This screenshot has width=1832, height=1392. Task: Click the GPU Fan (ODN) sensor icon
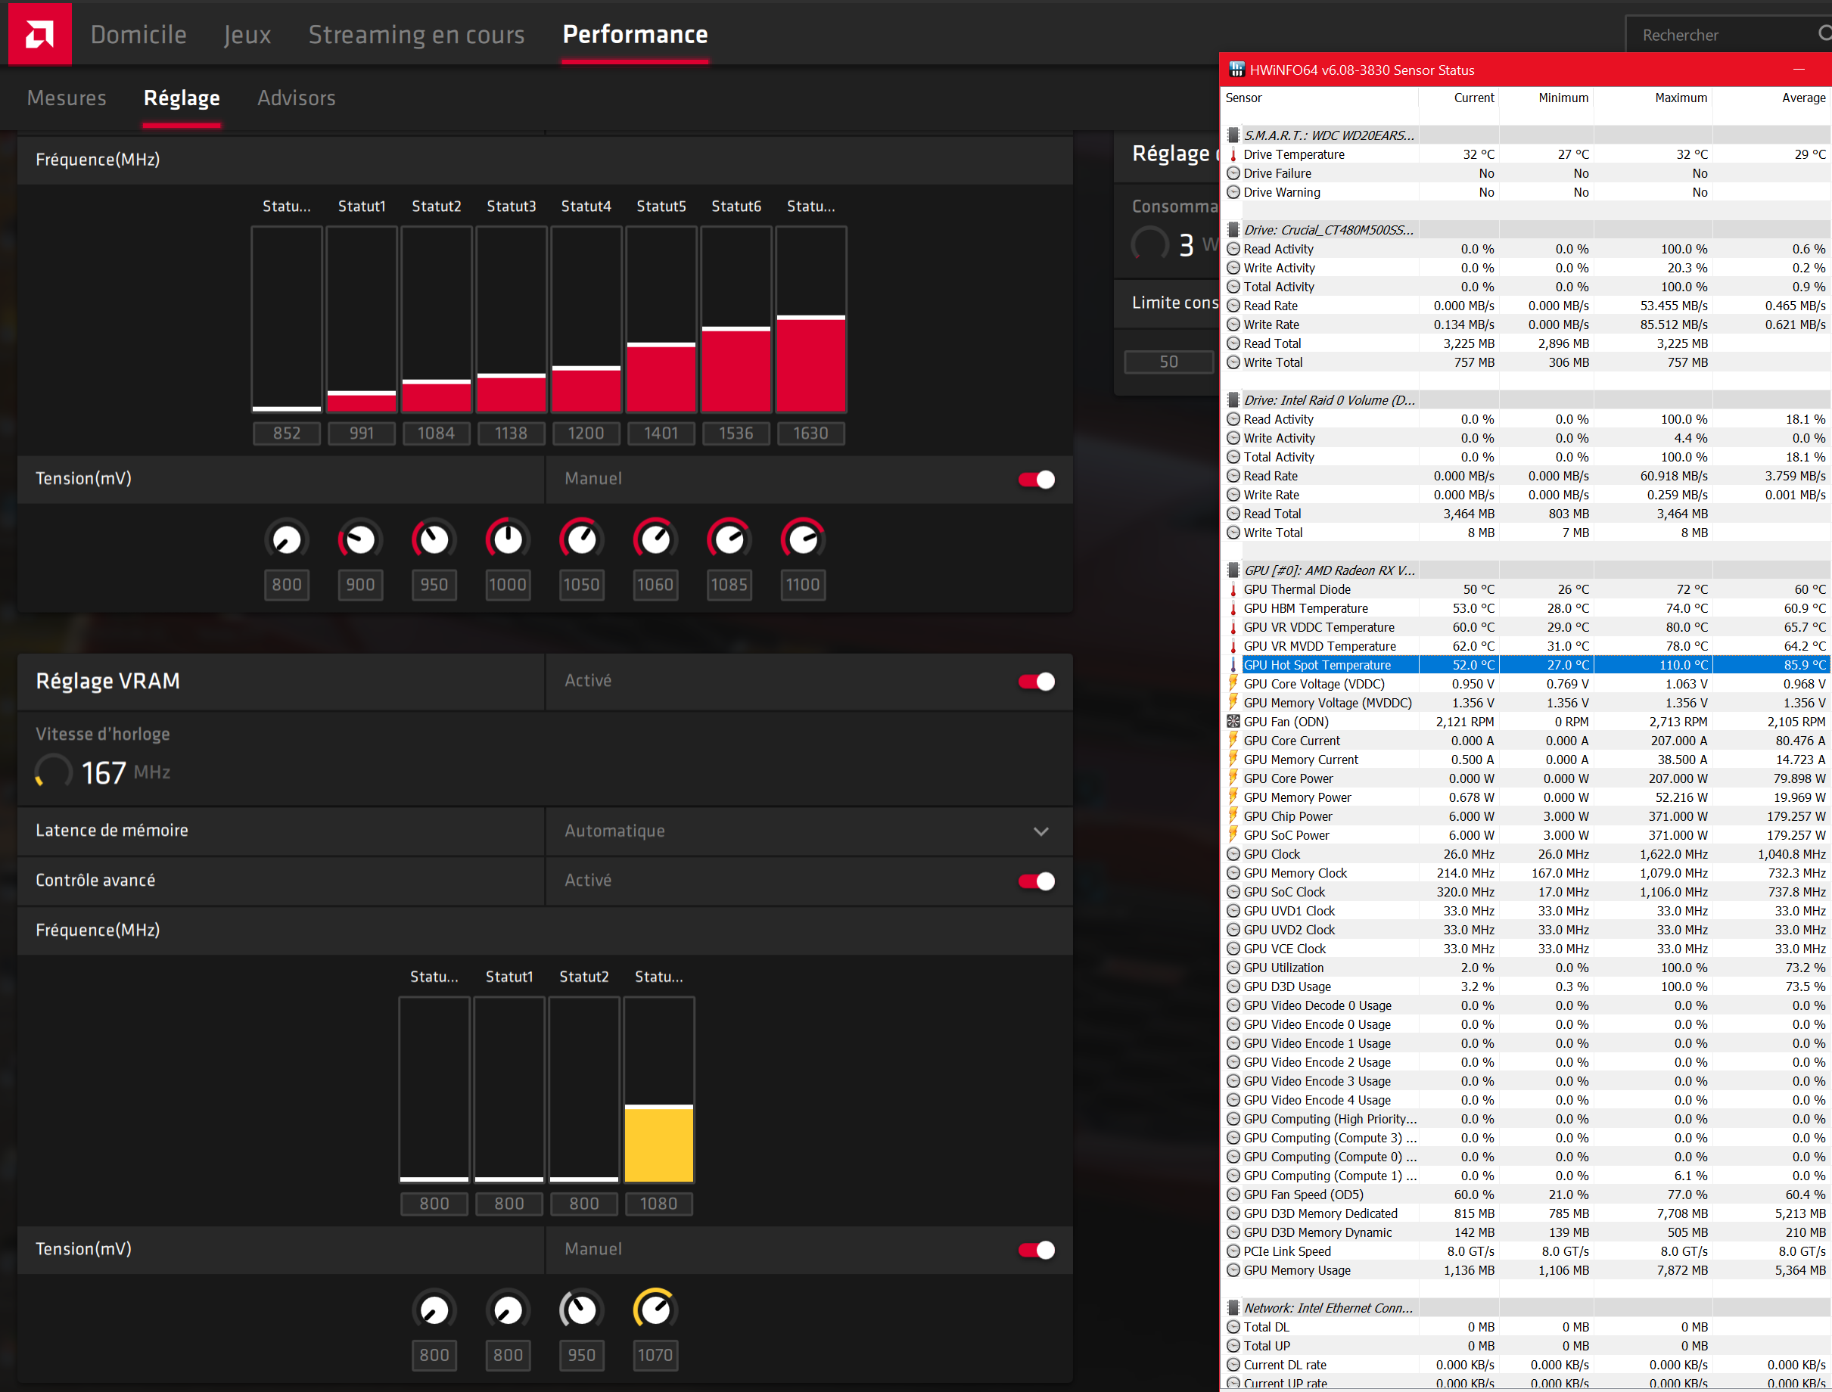[x=1233, y=722]
